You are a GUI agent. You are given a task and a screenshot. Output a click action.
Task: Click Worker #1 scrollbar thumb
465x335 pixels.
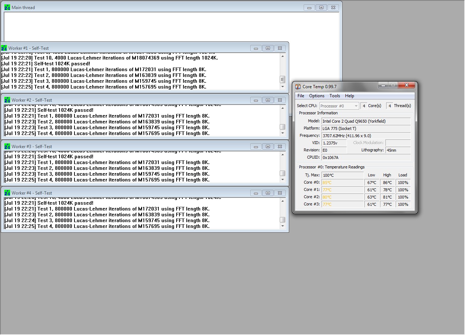pyautogui.click(x=283, y=79)
